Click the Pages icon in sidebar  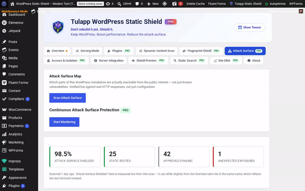(4, 66)
